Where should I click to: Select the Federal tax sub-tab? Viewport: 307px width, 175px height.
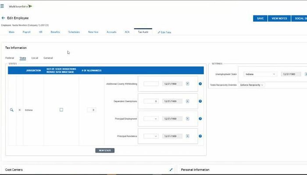pyautogui.click(x=10, y=58)
